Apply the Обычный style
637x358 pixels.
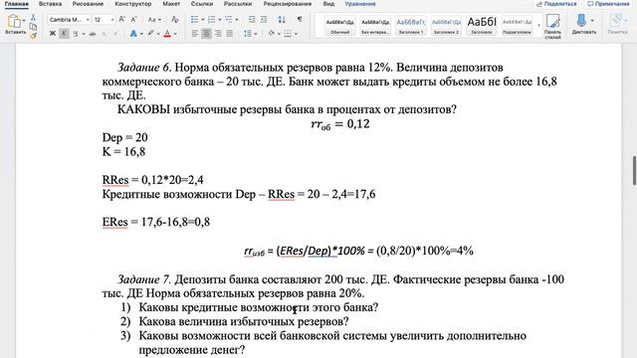340,26
